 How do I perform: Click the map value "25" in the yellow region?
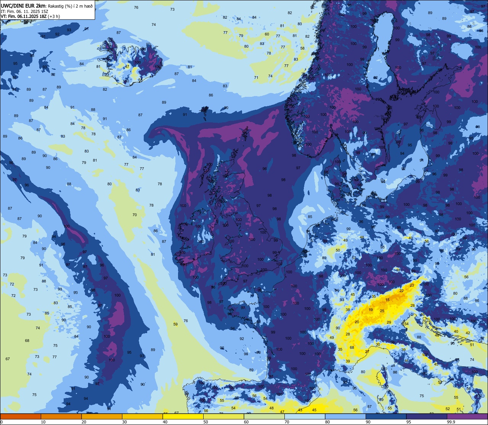coord(382,311)
